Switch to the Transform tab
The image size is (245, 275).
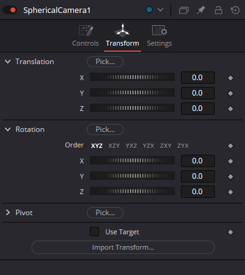pos(122,36)
